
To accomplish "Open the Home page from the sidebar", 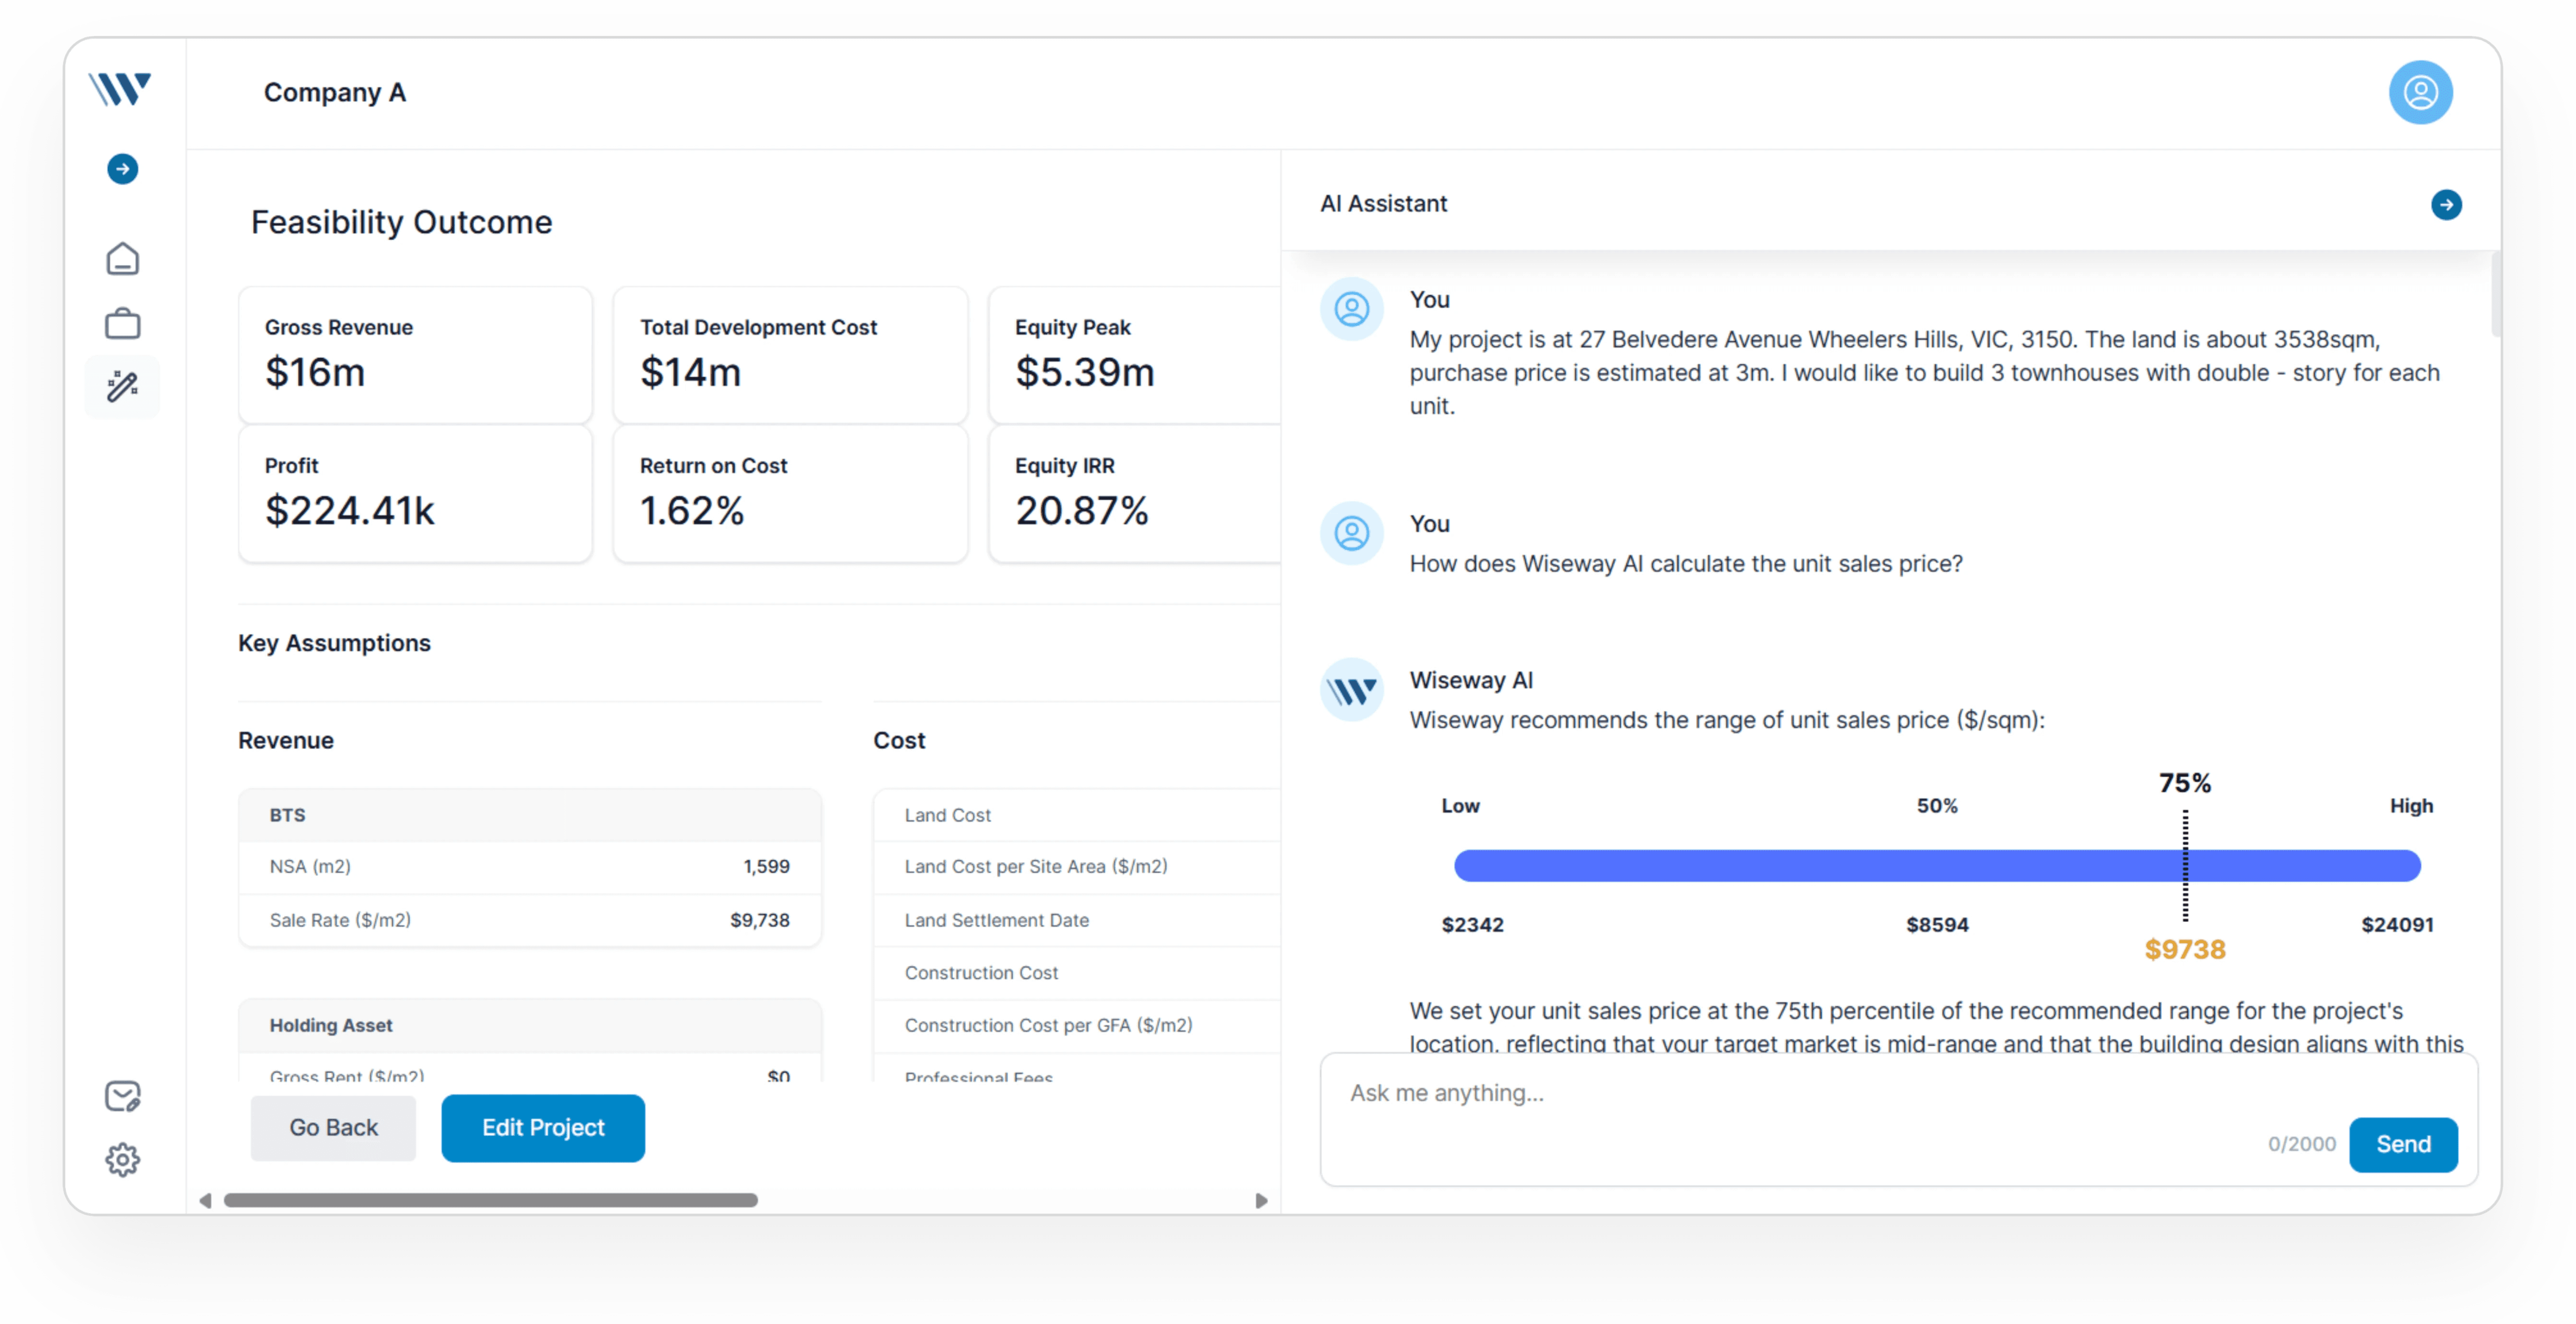I will (x=123, y=258).
